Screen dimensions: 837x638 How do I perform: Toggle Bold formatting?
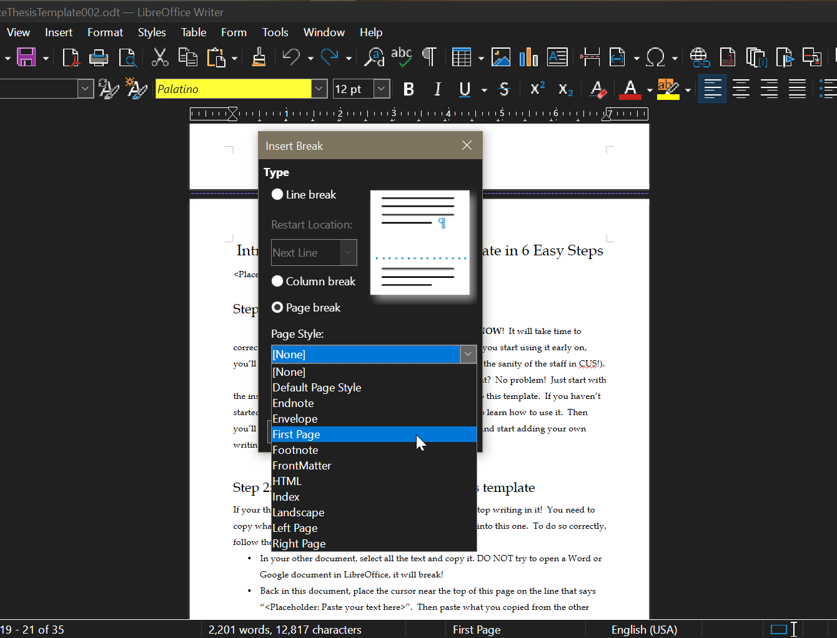pos(409,89)
